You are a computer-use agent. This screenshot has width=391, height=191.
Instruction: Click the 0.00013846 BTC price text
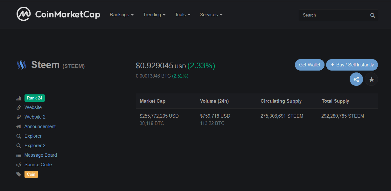153,76
